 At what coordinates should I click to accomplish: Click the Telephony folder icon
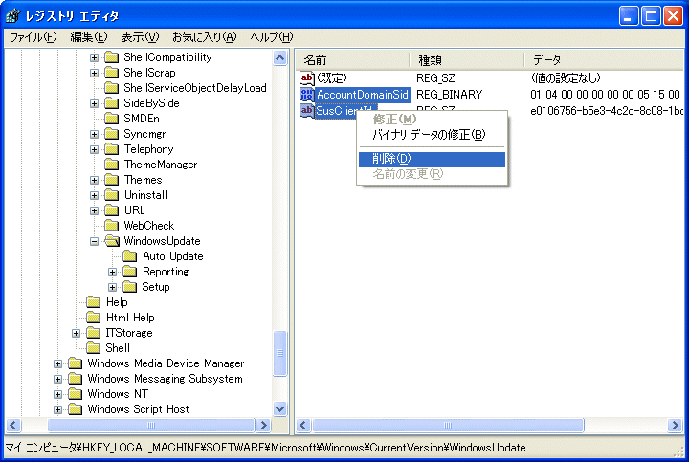pos(112,149)
